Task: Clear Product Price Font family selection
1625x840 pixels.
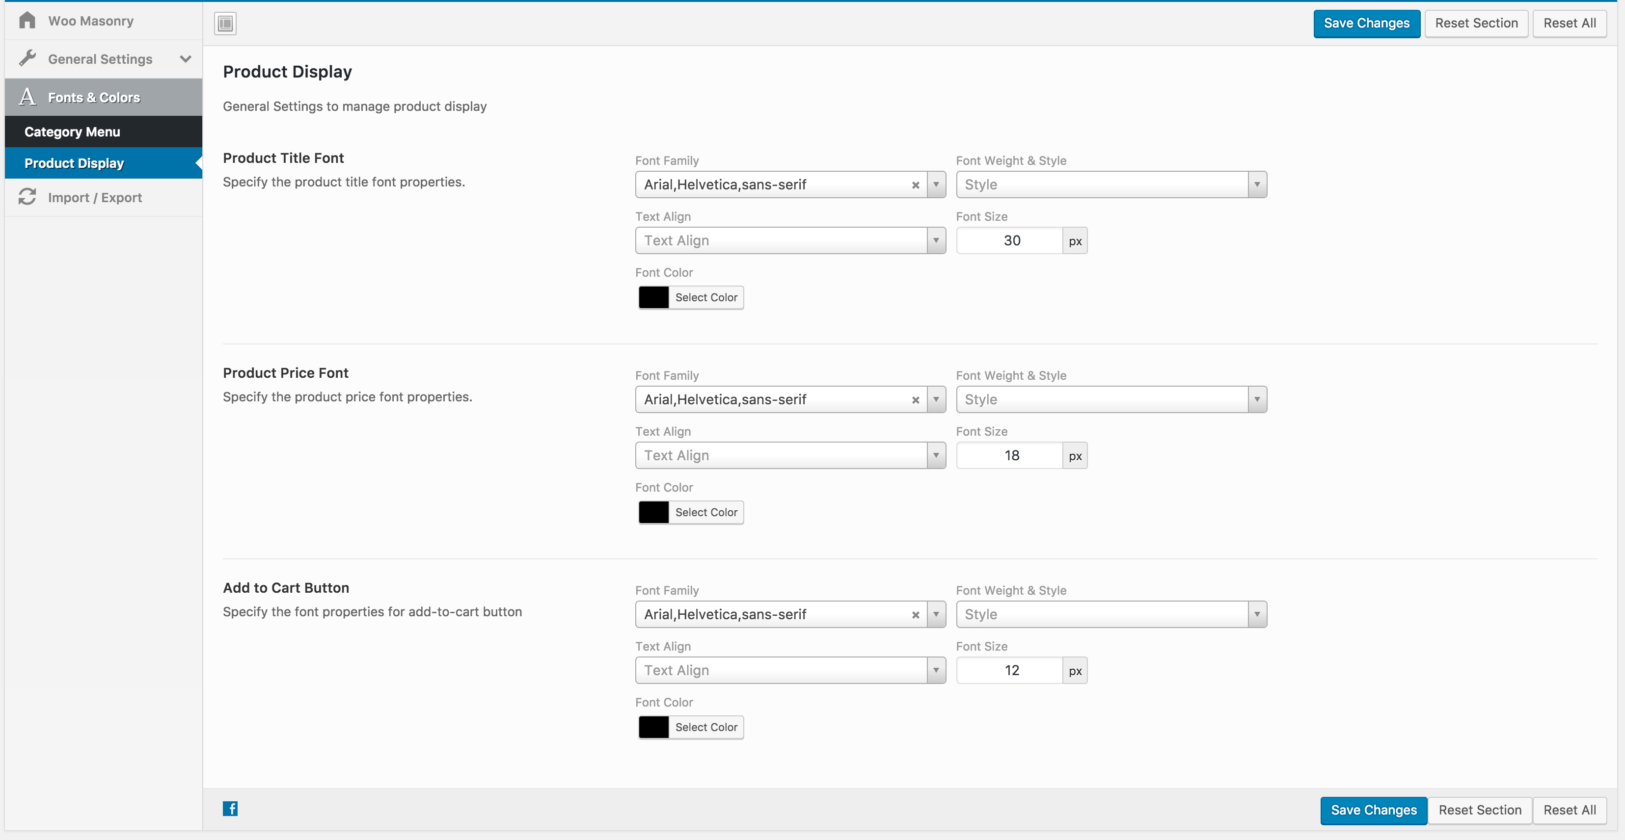Action: point(915,400)
